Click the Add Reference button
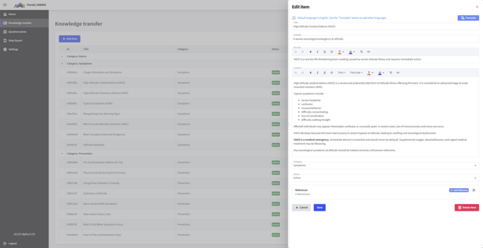The width and height of the screenshot is (483, 248). (459, 190)
